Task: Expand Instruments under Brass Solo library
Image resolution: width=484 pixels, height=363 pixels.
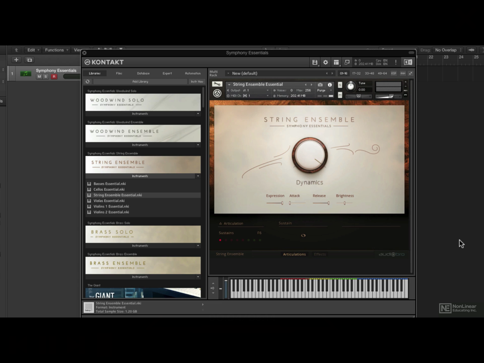Action: (198, 246)
